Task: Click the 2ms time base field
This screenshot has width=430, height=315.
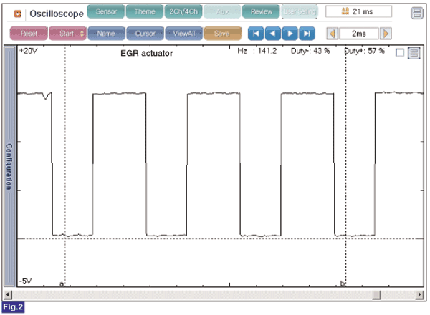Action: tap(359, 34)
